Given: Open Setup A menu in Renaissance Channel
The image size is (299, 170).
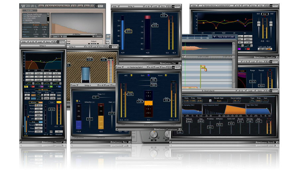Looking at the screenshot, I should pos(43,46).
